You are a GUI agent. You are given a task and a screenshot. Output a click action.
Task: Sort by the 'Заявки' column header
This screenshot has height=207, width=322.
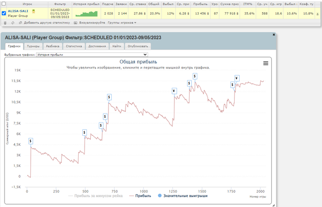coord(121,4)
